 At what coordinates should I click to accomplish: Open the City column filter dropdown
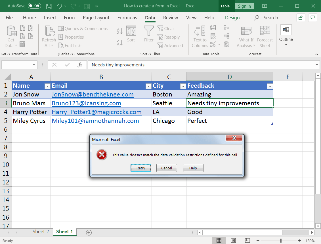183,87
